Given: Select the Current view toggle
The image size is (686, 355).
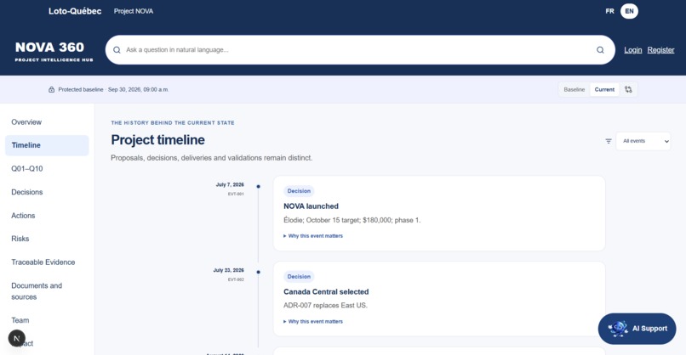Looking at the screenshot, I should [604, 89].
